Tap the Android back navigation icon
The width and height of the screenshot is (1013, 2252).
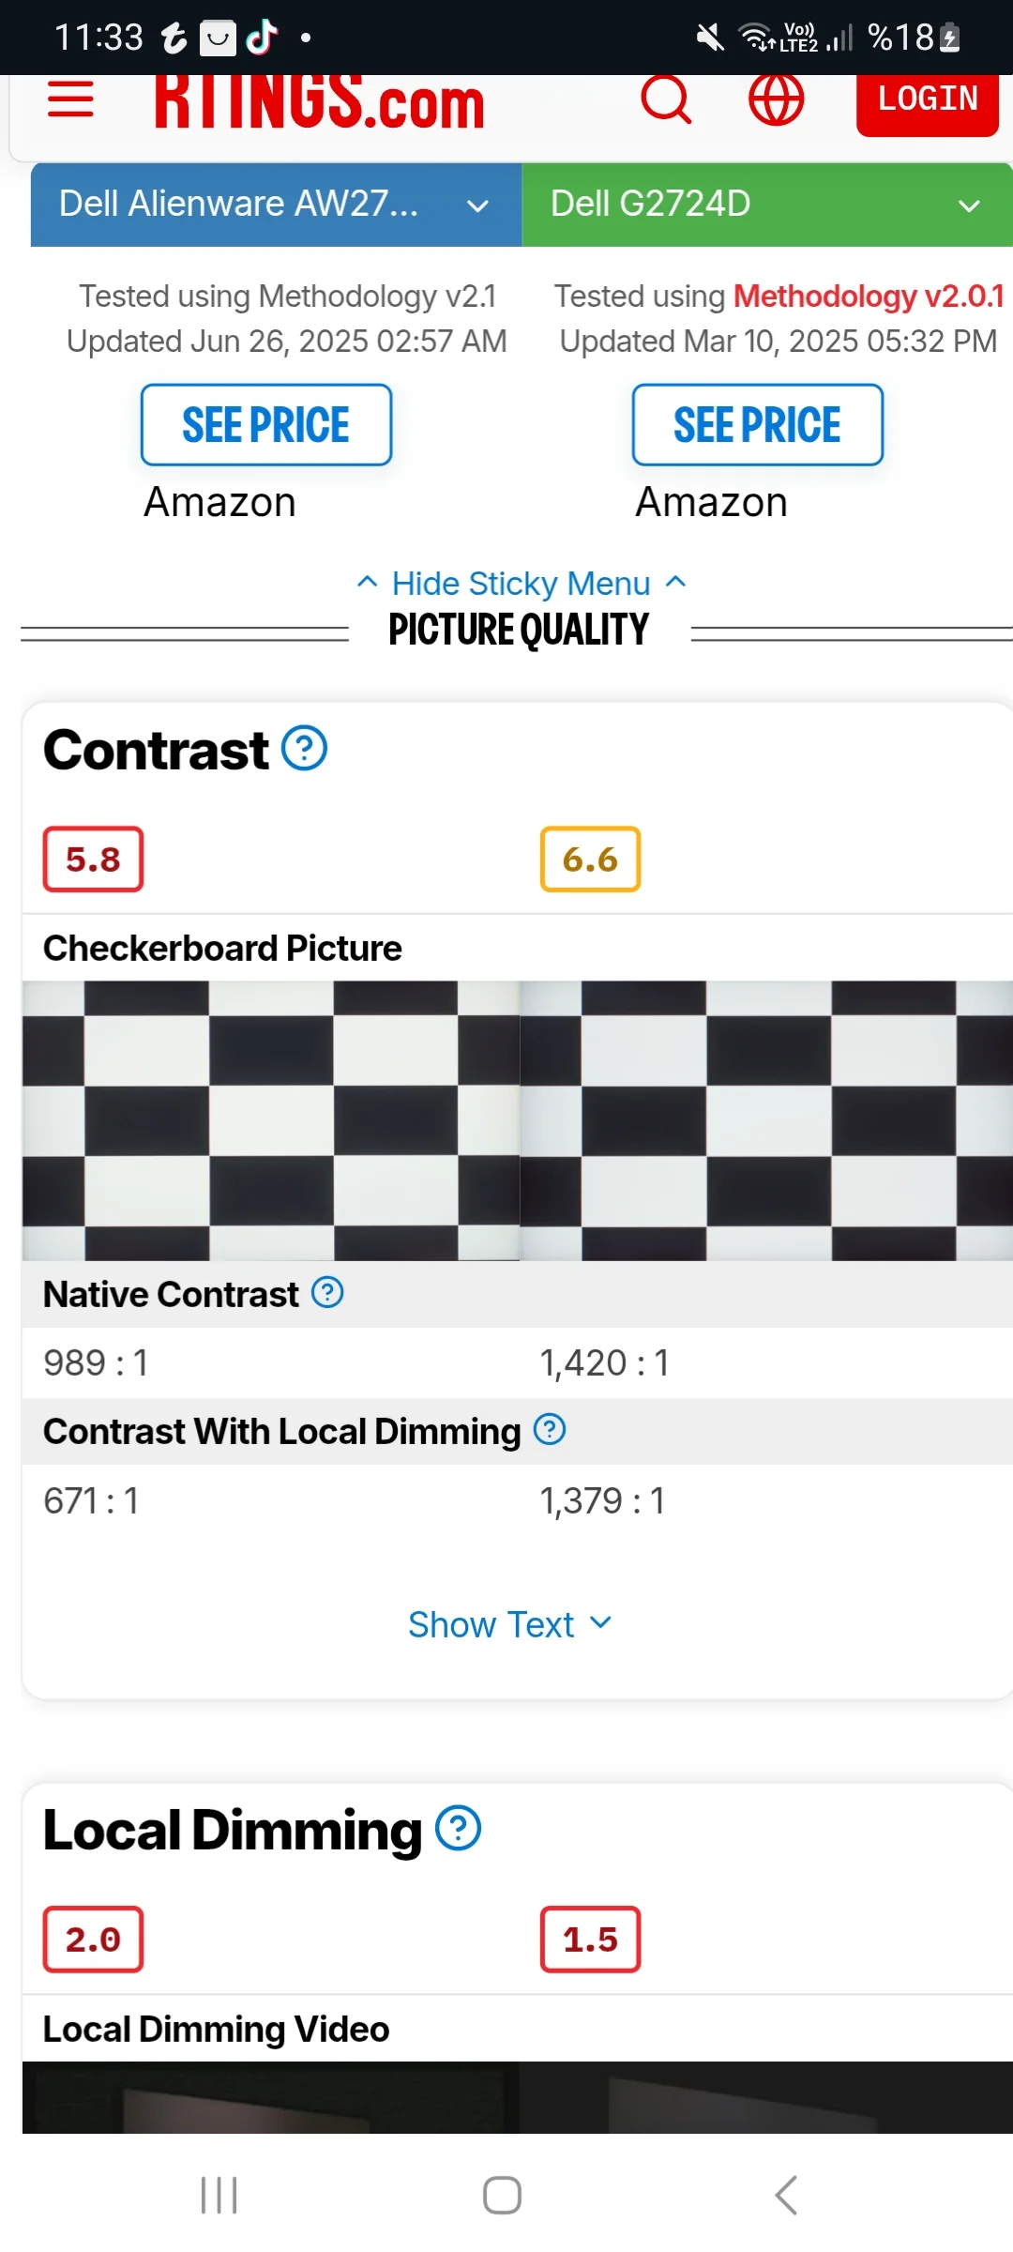pos(786,2196)
